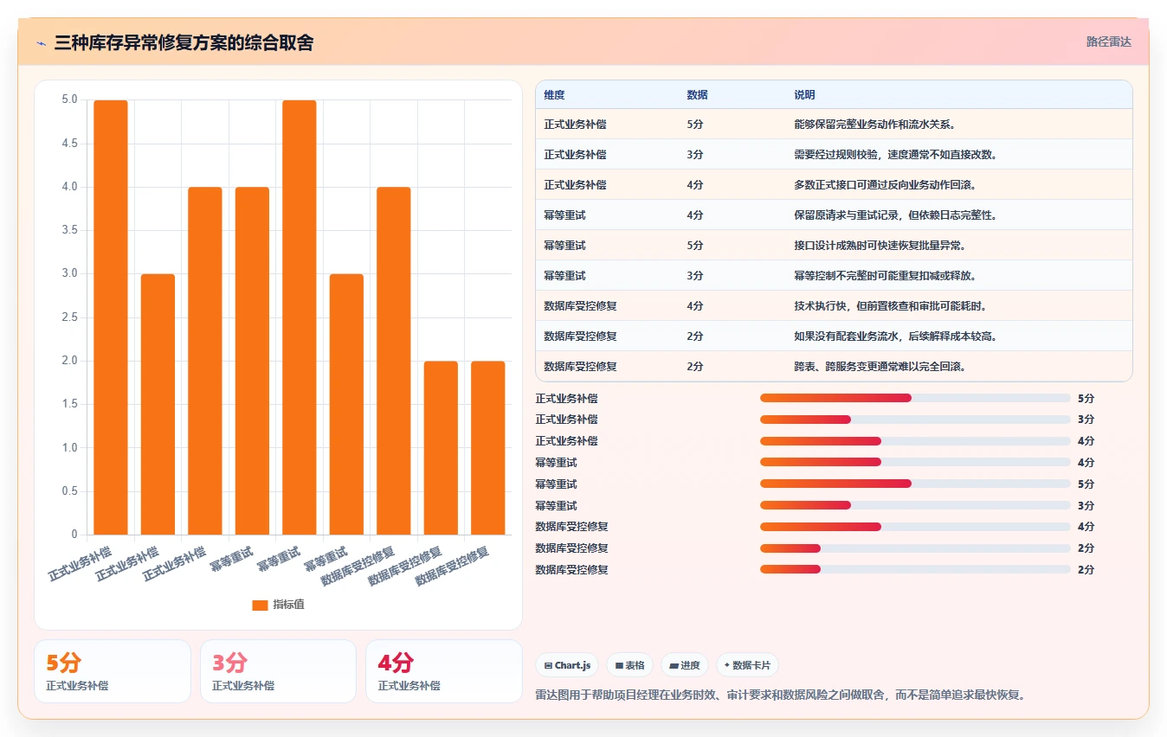Image resolution: width=1167 pixels, height=737 pixels.
Task: Click the 幂等重试 chart bar reaching 4.0
Action: (252, 361)
